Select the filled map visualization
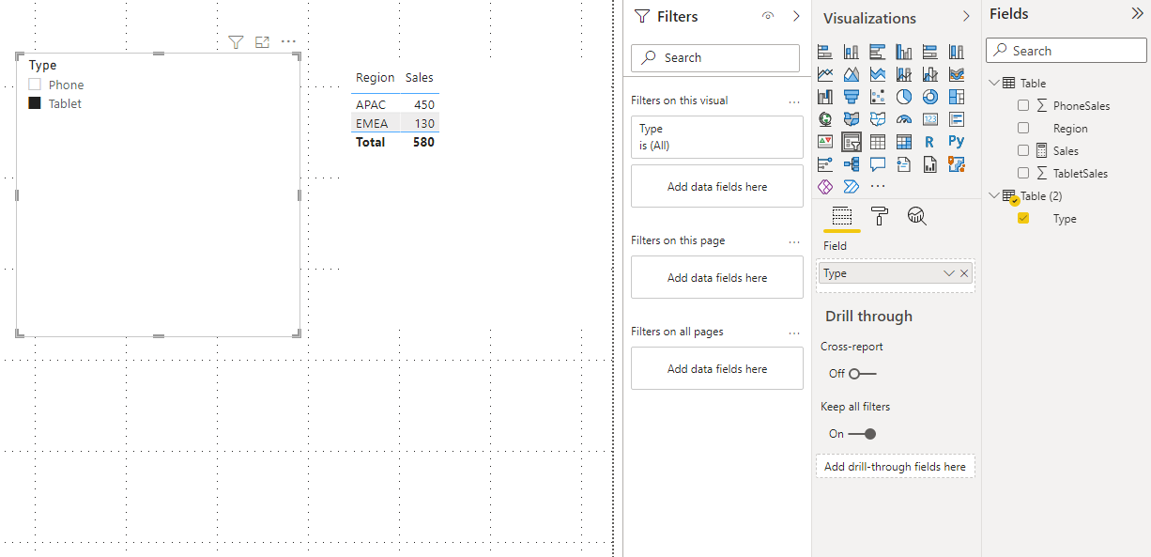 click(852, 119)
